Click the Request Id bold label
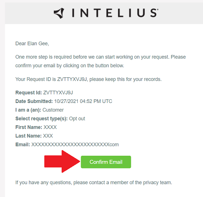The image size is (203, 197). pyautogui.click(x=29, y=93)
